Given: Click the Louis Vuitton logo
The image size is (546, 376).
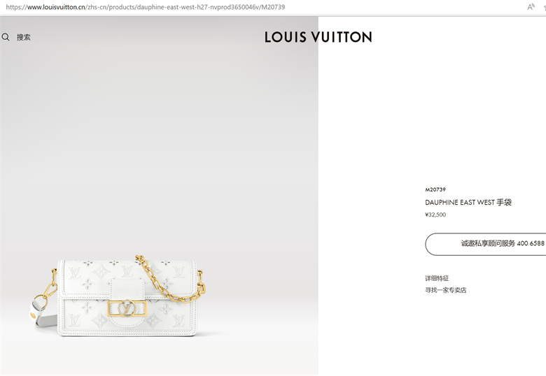Looking at the screenshot, I should [318, 37].
